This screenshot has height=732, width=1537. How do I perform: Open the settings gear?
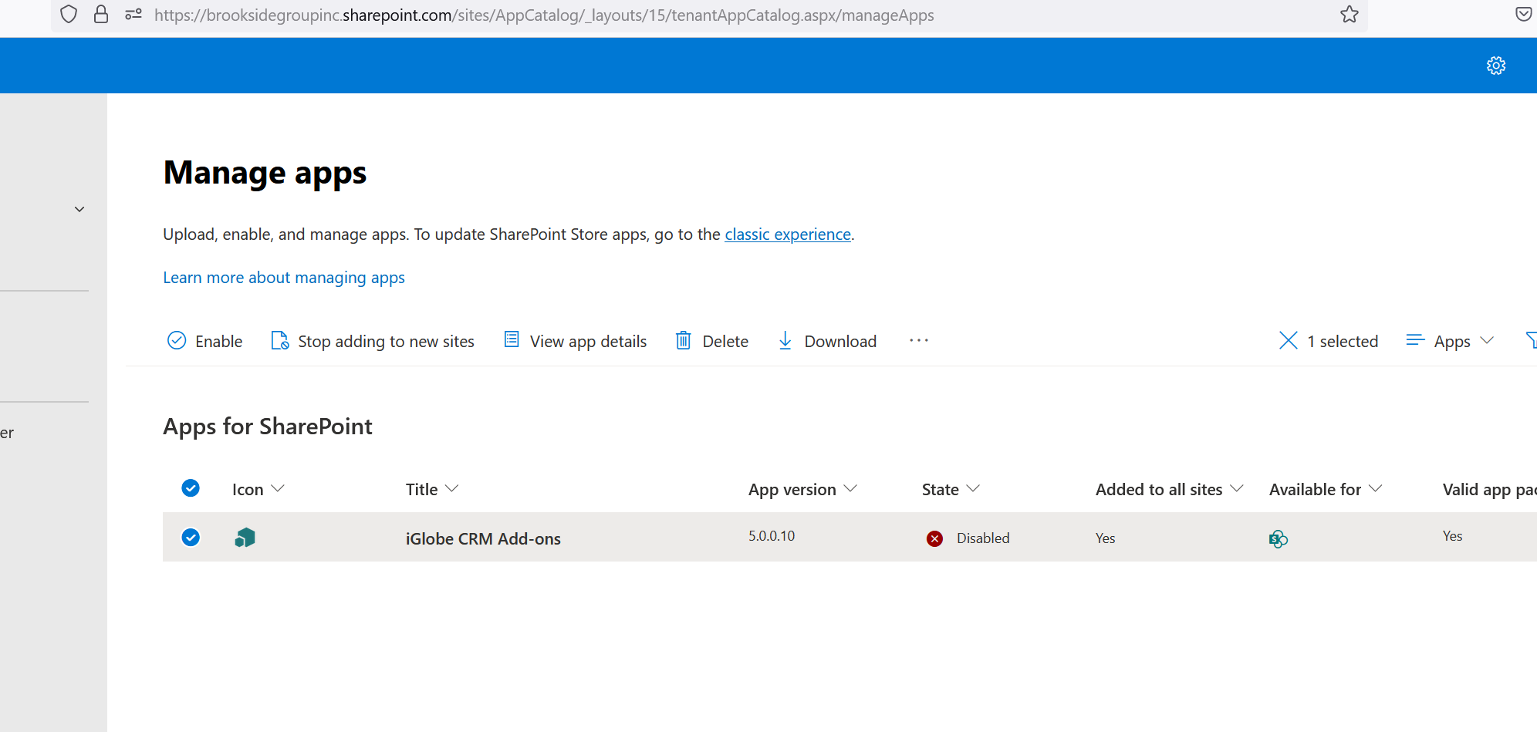click(1496, 65)
